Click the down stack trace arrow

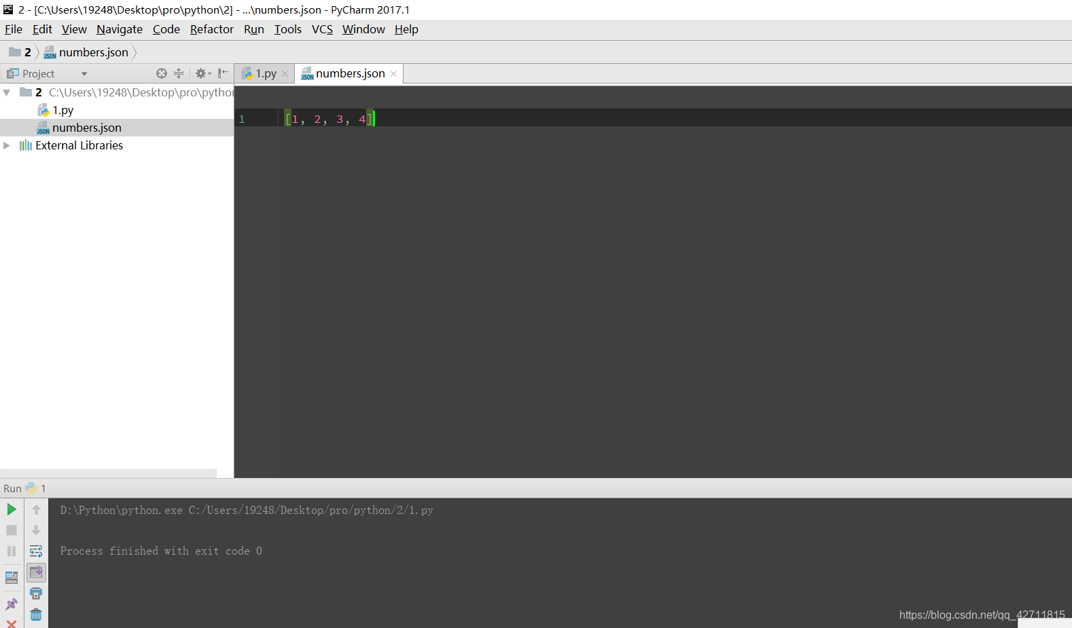(36, 530)
